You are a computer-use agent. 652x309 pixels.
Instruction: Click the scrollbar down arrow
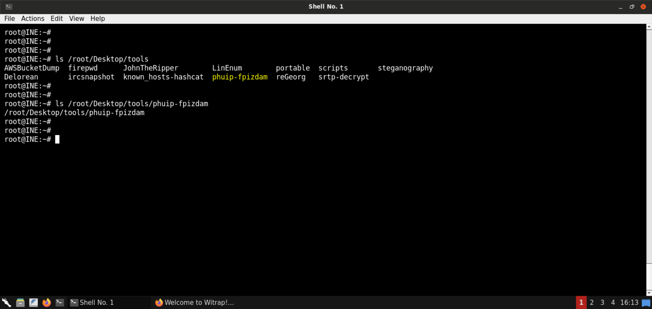click(648, 293)
